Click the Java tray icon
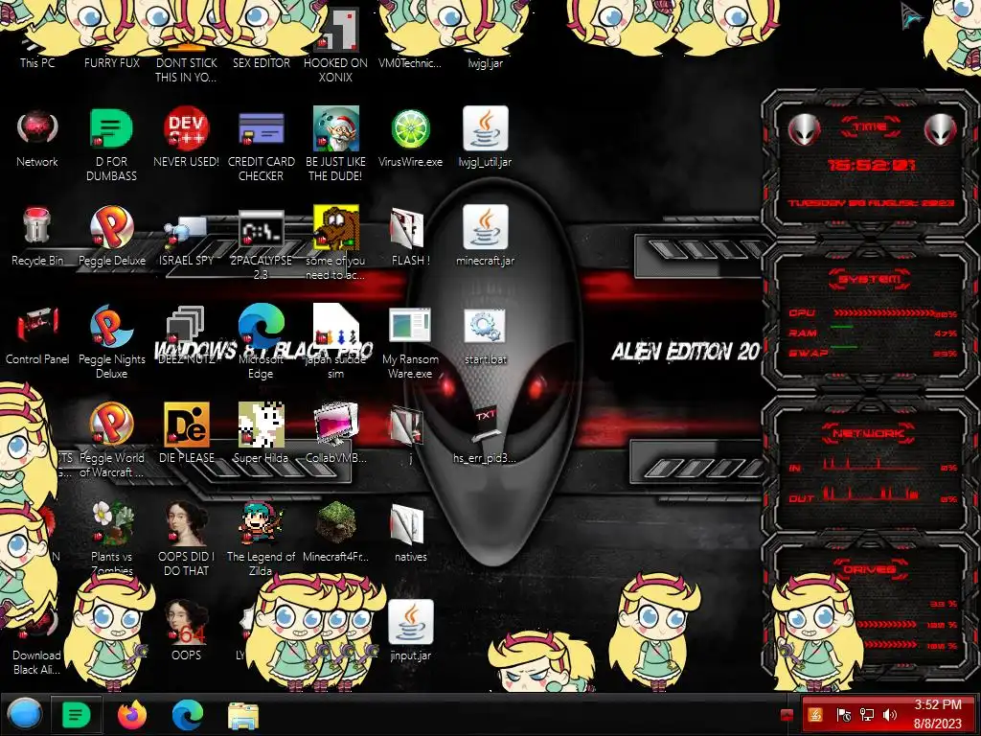 point(815,715)
